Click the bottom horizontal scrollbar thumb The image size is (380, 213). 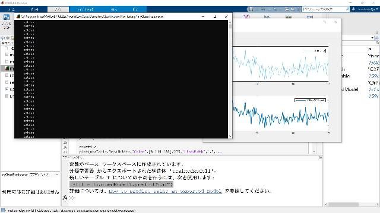click(343, 204)
